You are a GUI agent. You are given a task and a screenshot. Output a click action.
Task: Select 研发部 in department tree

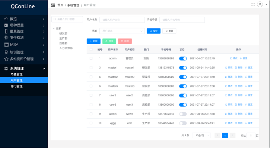click(63, 34)
